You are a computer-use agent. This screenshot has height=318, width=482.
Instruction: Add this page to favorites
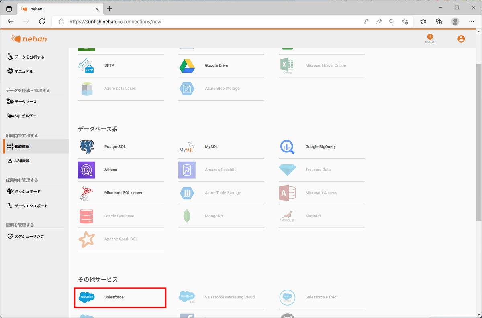click(405, 22)
